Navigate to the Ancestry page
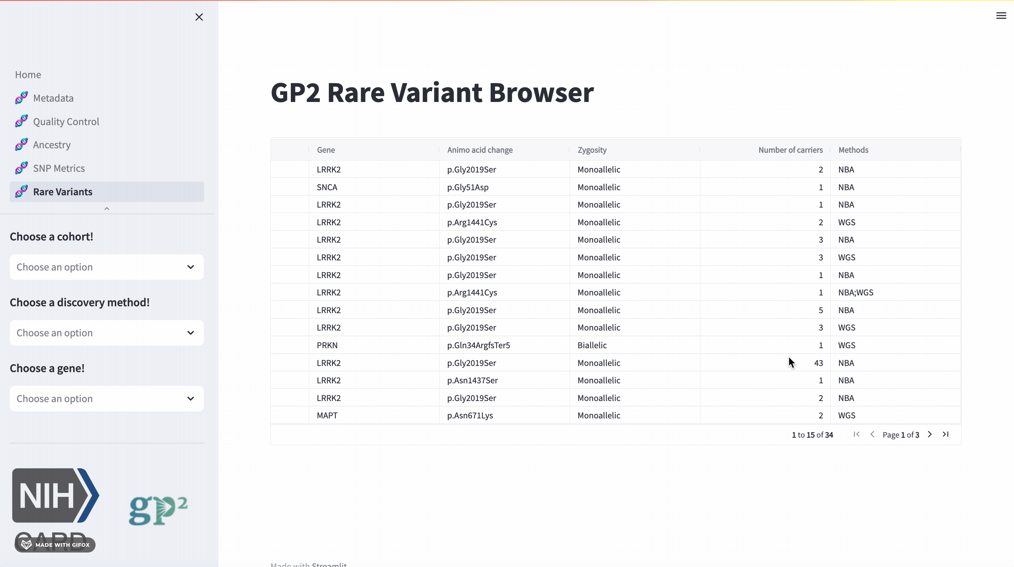The width and height of the screenshot is (1014, 567). click(51, 145)
